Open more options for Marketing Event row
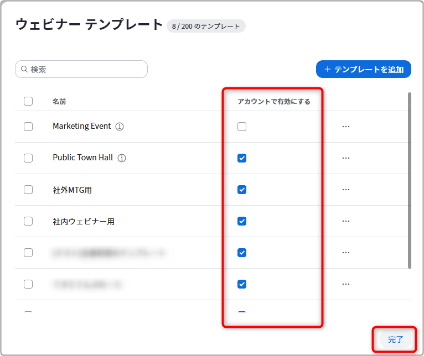The image size is (424, 356). [x=346, y=127]
